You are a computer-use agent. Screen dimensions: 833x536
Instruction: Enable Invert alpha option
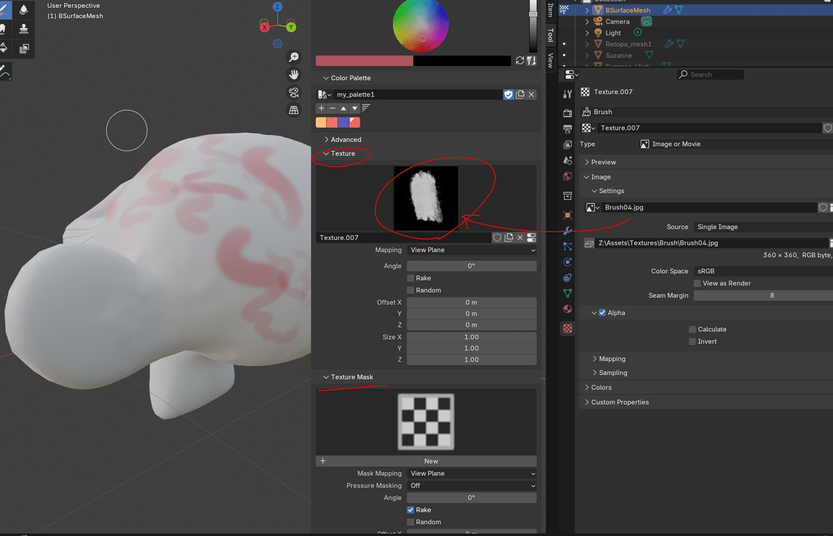pyautogui.click(x=692, y=342)
